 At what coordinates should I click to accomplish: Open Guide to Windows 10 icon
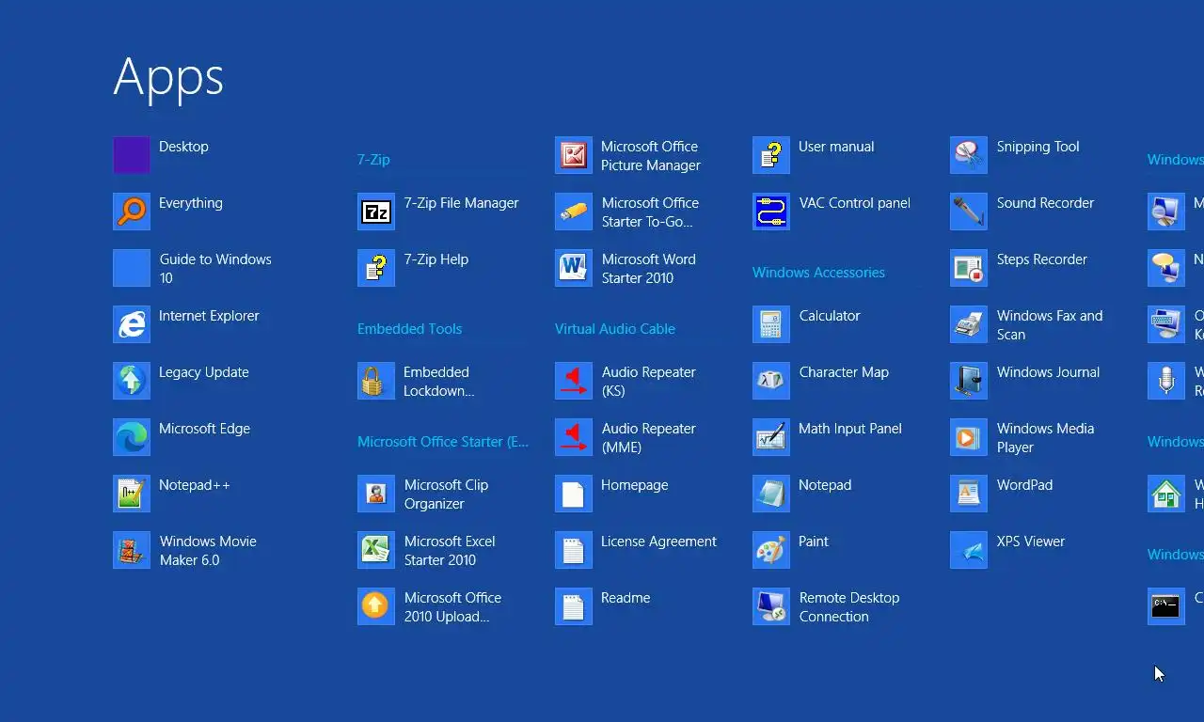click(x=132, y=268)
